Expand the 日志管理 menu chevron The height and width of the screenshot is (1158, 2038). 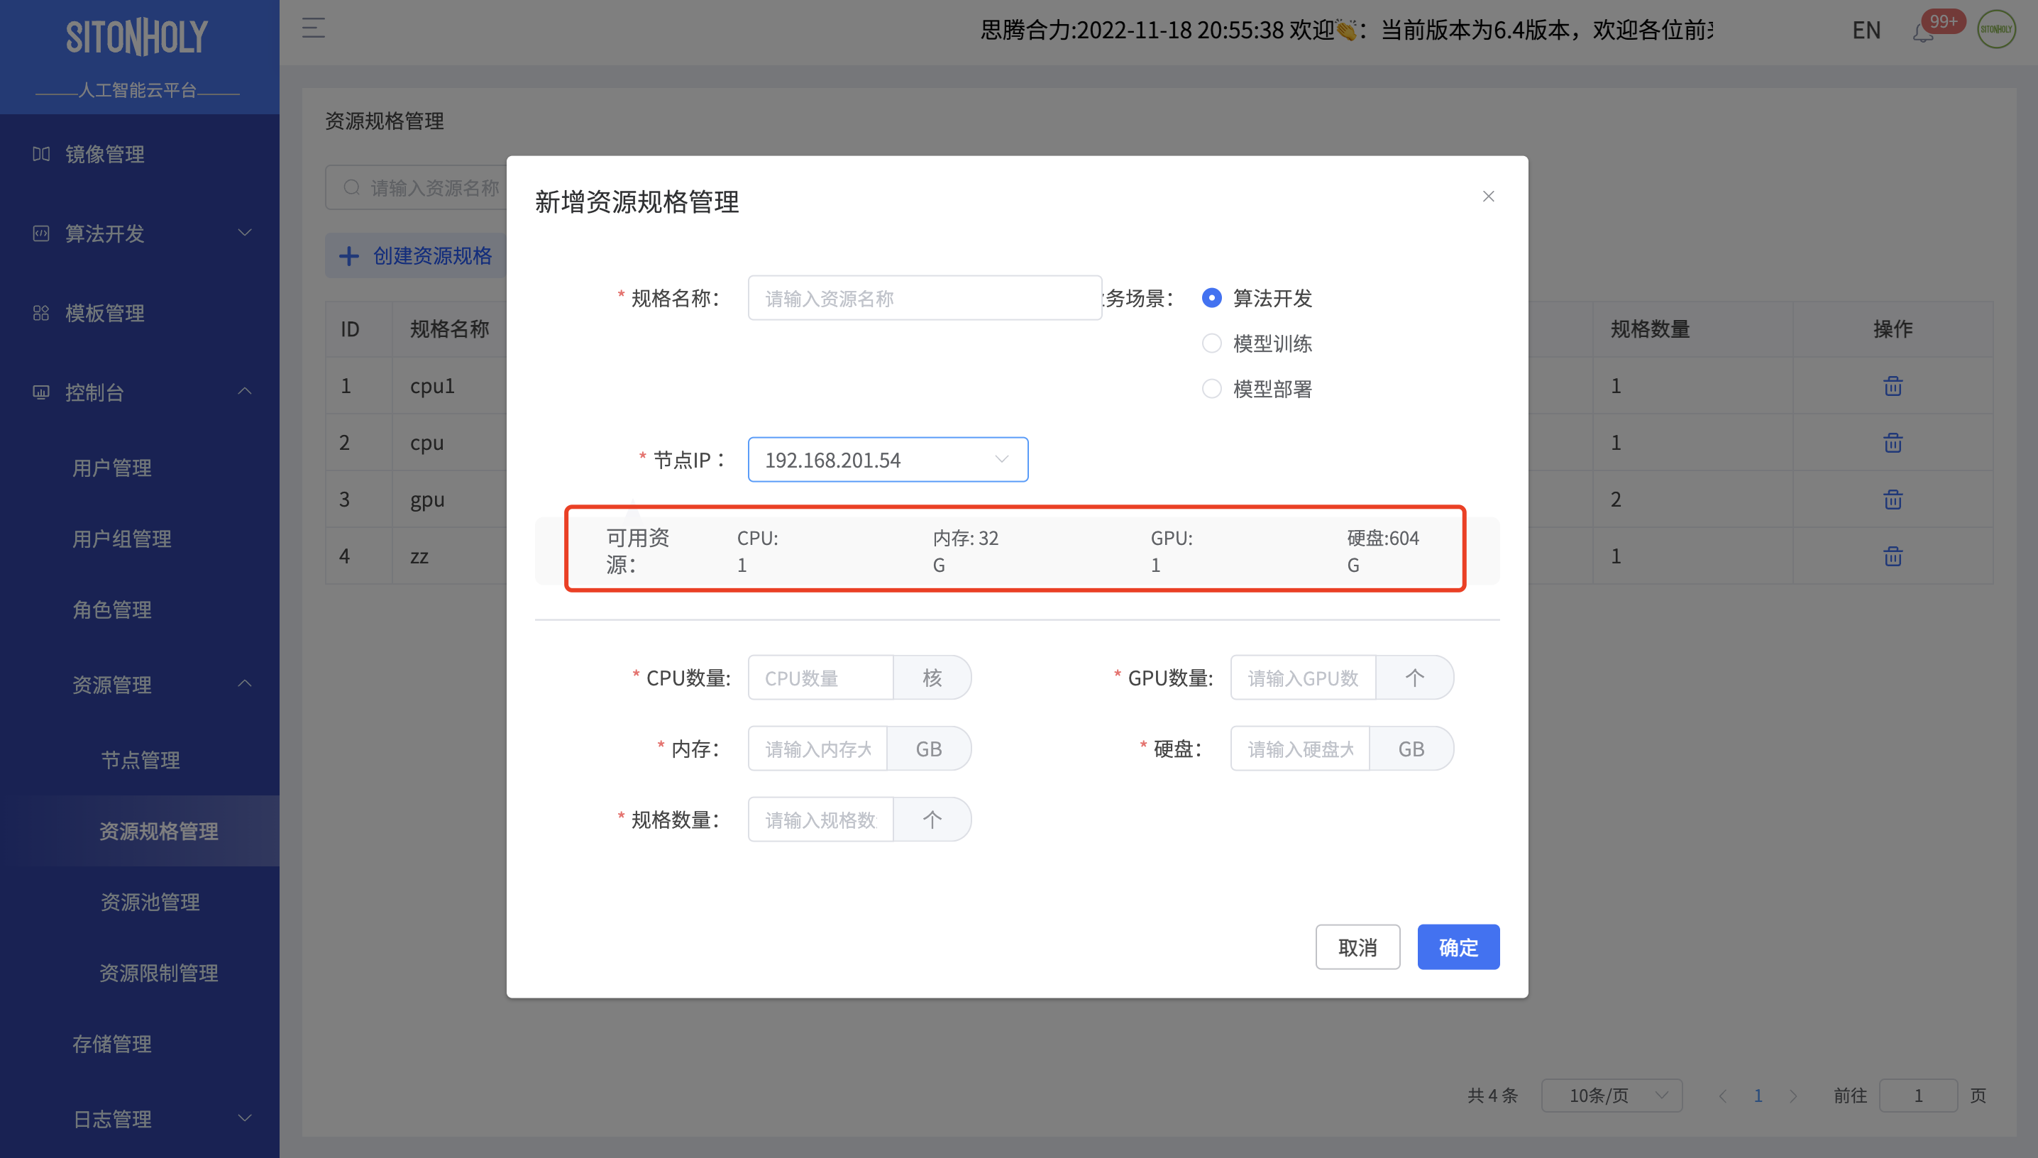pyautogui.click(x=245, y=1118)
